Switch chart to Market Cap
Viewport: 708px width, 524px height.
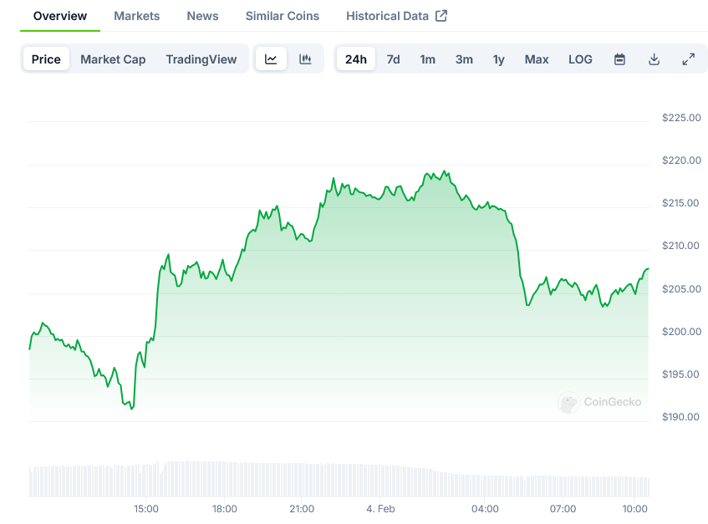(x=113, y=59)
